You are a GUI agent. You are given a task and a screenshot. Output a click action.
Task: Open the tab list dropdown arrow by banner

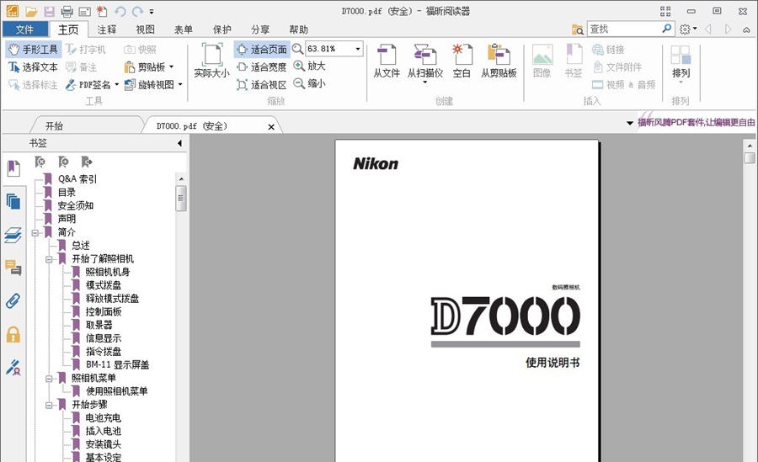click(630, 123)
